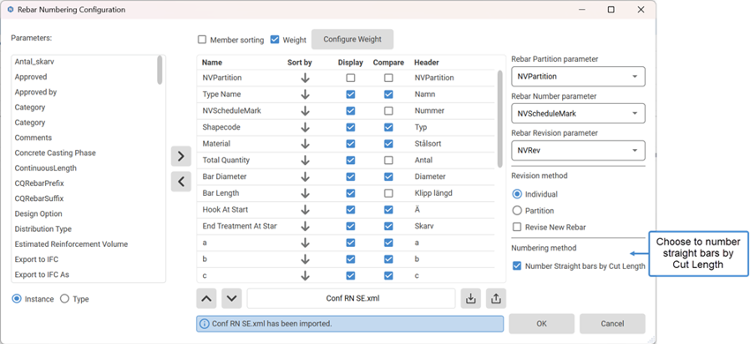Move selected row up with the up-chevron button
Image resolution: width=750 pixels, height=344 pixels.
point(206,298)
